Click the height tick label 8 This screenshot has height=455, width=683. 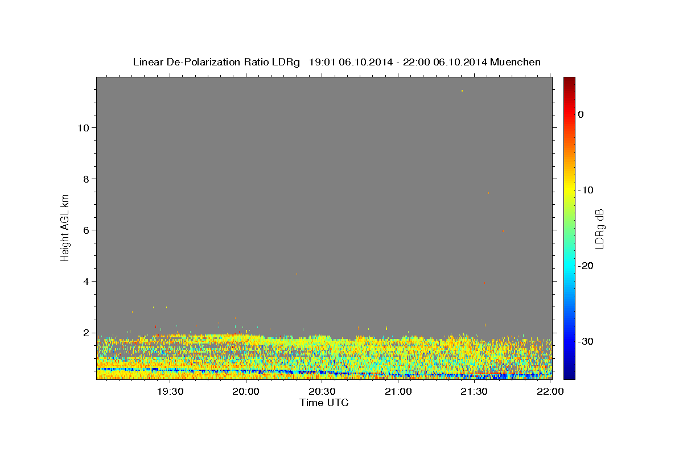(86, 179)
